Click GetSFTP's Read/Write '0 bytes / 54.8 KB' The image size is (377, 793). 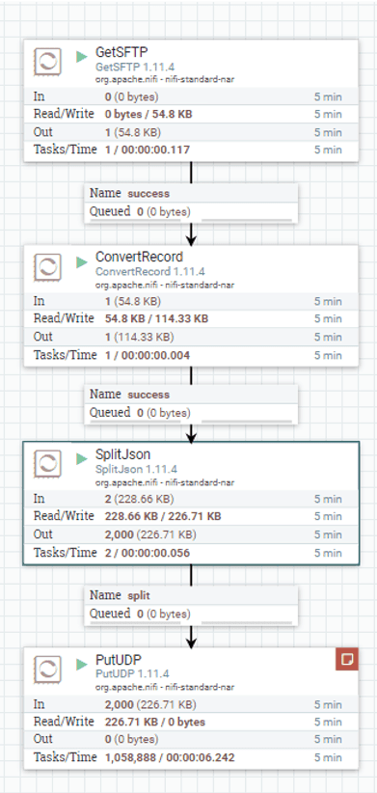coord(148,114)
